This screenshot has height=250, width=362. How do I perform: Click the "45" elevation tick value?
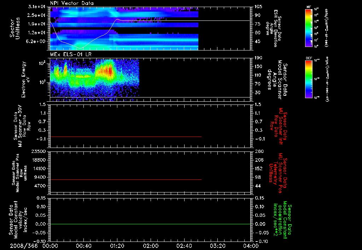click(x=257, y=42)
